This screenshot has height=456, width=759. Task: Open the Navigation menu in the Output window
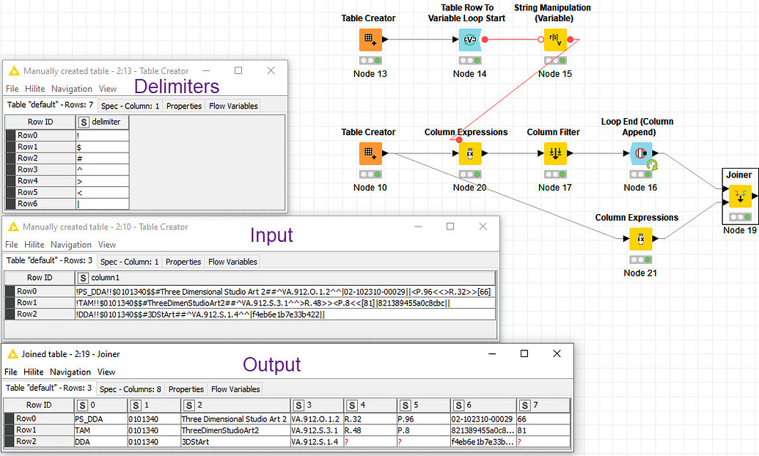coord(71,371)
